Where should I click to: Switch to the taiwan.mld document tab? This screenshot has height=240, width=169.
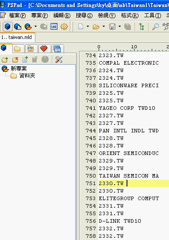18,37
